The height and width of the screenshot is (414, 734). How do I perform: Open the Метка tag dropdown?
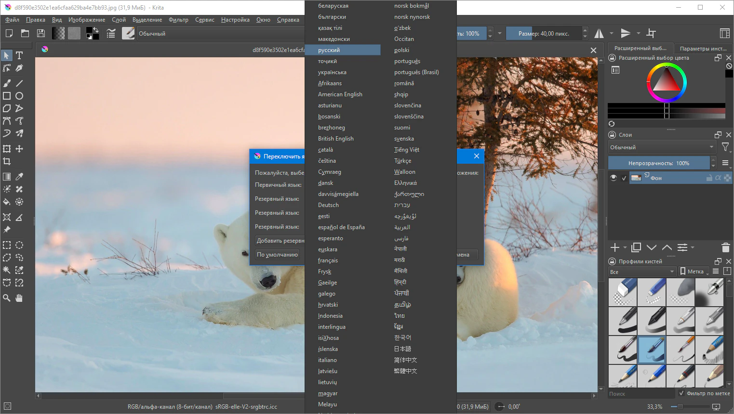(694, 272)
